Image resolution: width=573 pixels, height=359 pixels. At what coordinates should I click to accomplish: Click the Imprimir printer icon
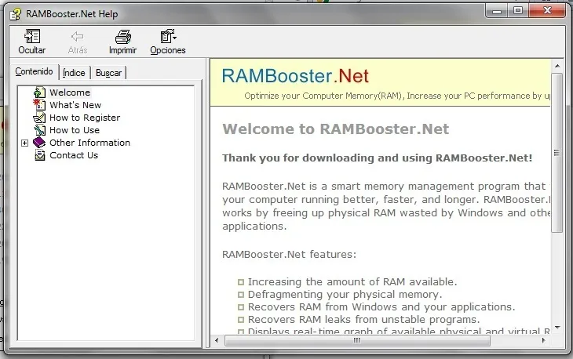(122, 37)
